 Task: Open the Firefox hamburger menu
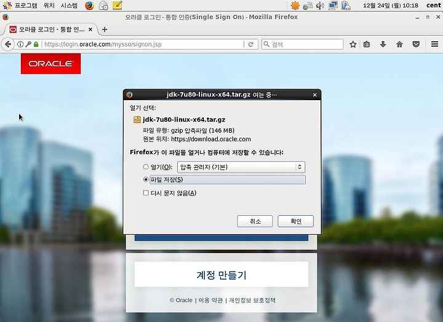[434, 44]
